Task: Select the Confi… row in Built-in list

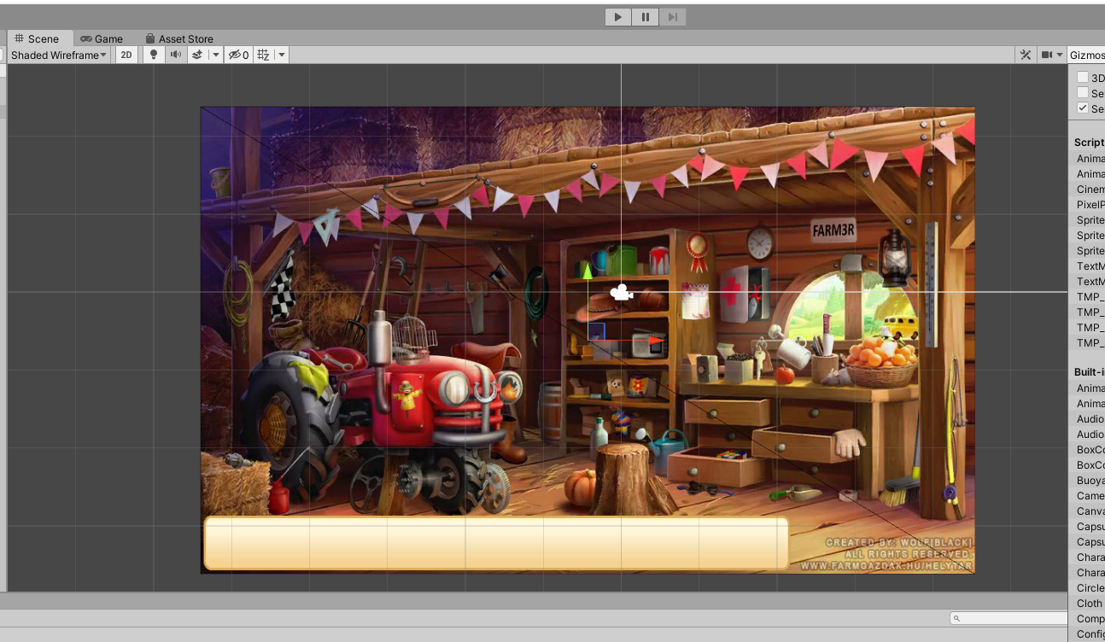Action: coord(1088,634)
